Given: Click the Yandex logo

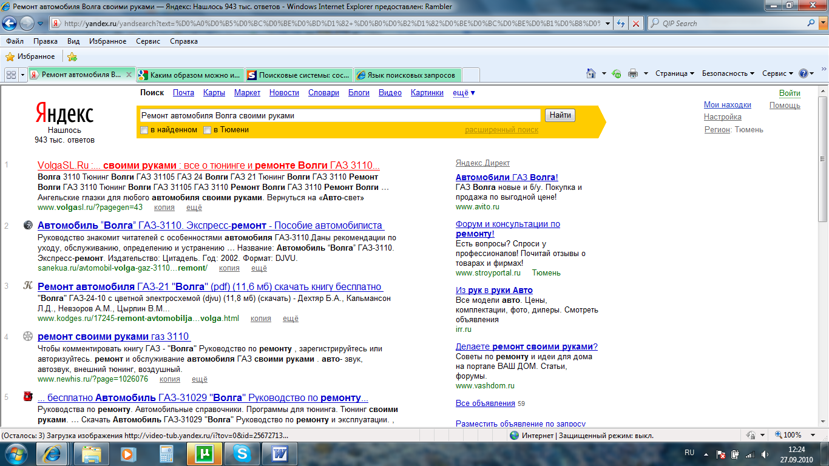Looking at the screenshot, I should [x=64, y=113].
